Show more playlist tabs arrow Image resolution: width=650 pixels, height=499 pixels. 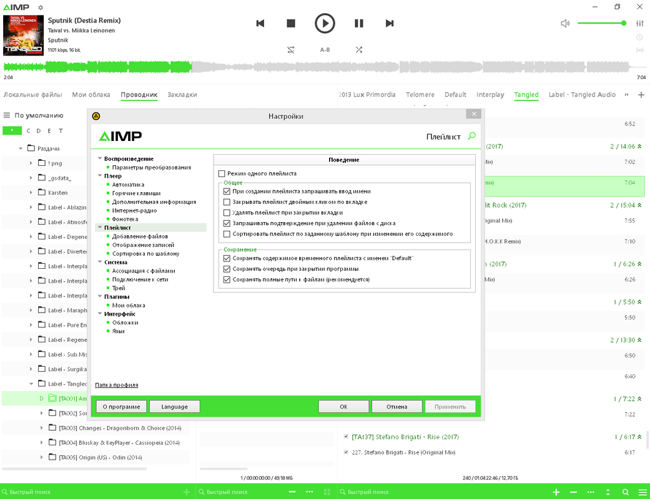[627, 95]
